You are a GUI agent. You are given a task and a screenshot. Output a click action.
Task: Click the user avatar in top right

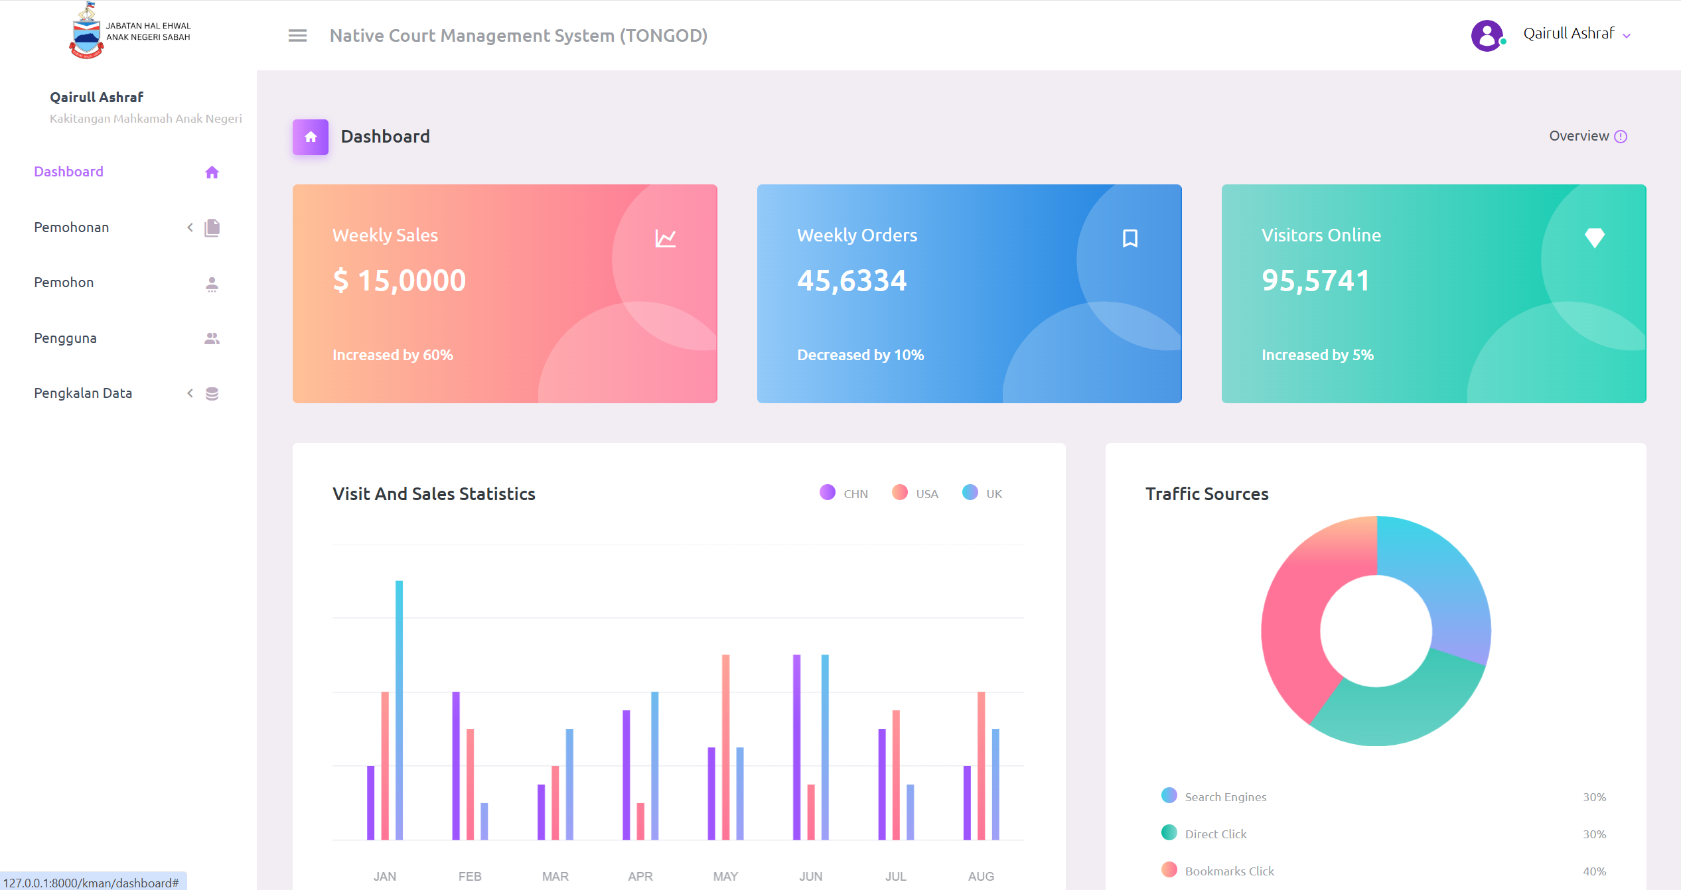[x=1487, y=36]
